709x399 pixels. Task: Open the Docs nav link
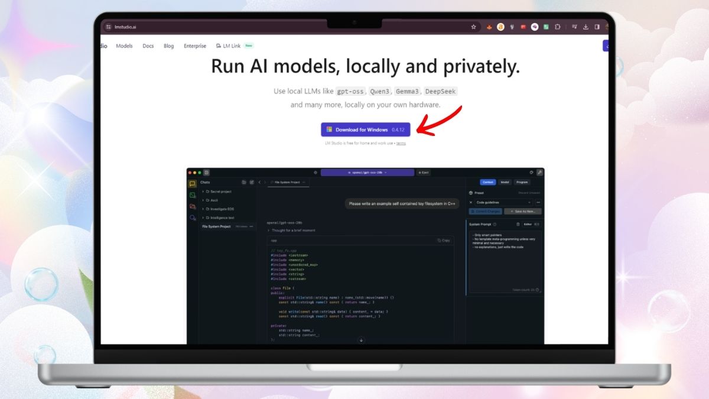pos(148,46)
